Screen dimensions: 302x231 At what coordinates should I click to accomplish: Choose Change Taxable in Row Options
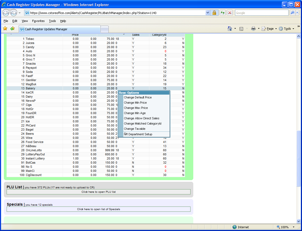pyautogui.click(x=135, y=129)
